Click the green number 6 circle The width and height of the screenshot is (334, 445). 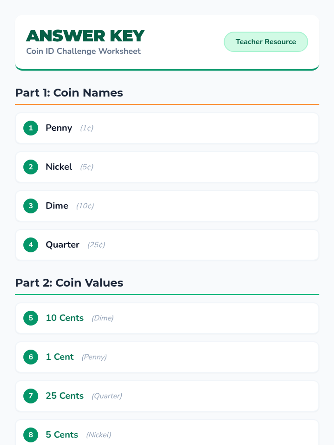pyautogui.click(x=31, y=357)
